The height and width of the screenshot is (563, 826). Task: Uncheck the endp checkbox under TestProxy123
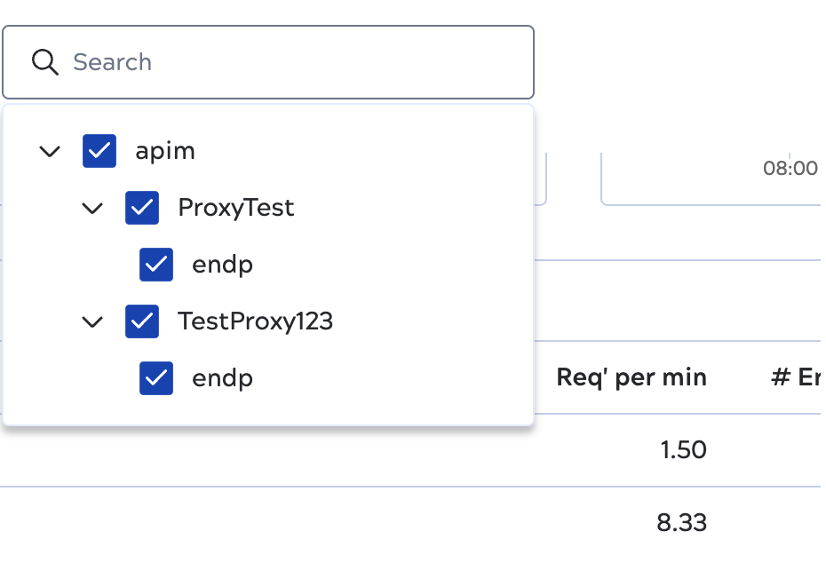[156, 378]
